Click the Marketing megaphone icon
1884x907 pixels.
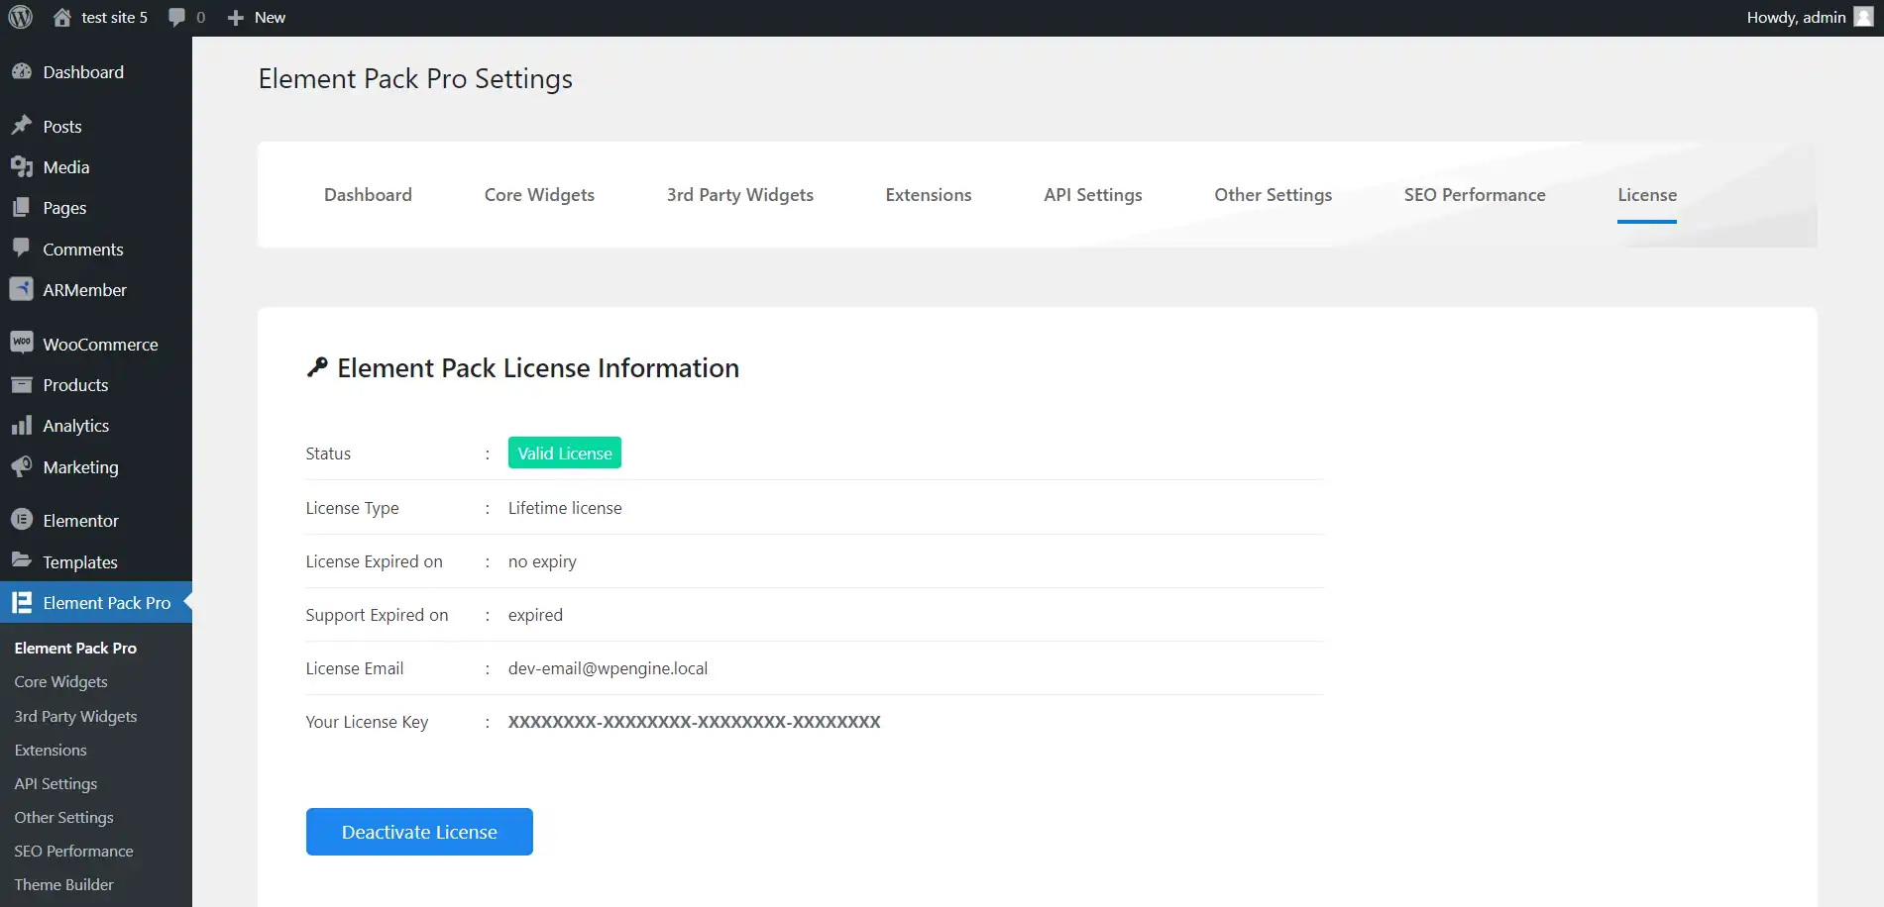(x=22, y=465)
